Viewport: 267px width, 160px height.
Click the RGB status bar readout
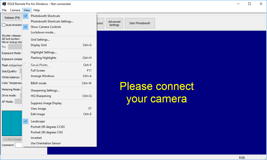[242, 158]
